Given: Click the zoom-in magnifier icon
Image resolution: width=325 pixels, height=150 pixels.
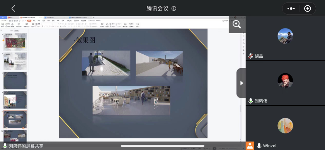Looking at the screenshot, I should click(x=237, y=24).
